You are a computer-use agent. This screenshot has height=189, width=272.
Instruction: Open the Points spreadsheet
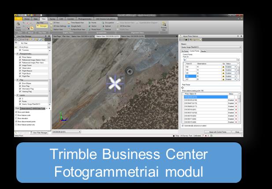click(92, 23)
